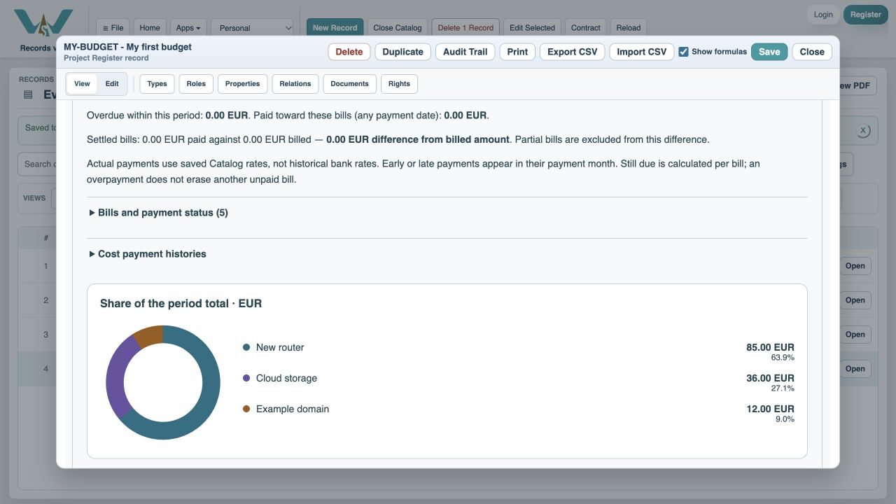Viewport: 896px width, 504px height.
Task: Click the New router legend color dot
Action: tap(246, 347)
